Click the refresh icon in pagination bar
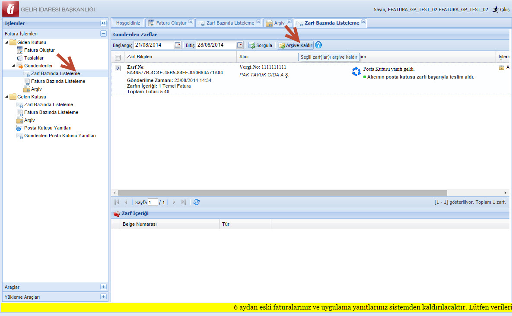 pos(197,202)
